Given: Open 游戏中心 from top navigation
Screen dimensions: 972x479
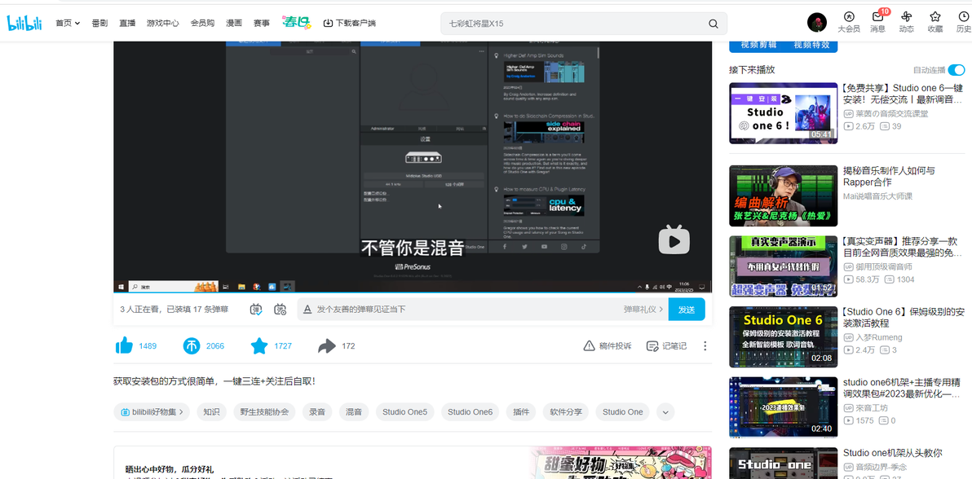Looking at the screenshot, I should coord(162,23).
